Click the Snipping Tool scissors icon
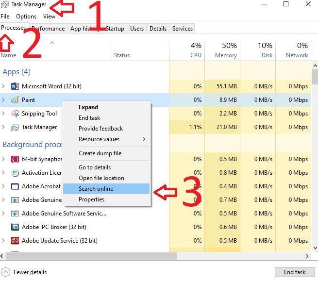The height and width of the screenshot is (281, 318). tap(15, 114)
